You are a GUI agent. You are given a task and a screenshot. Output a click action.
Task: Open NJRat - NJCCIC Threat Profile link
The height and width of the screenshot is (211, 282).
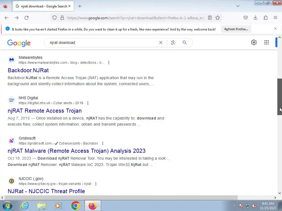[46, 191]
